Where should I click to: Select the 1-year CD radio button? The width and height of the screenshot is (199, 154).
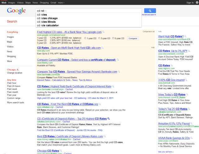click(85, 38)
